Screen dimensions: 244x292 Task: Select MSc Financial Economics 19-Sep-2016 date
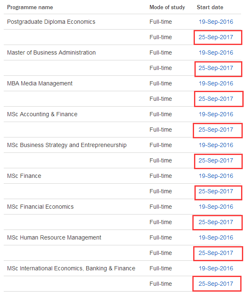216,207
